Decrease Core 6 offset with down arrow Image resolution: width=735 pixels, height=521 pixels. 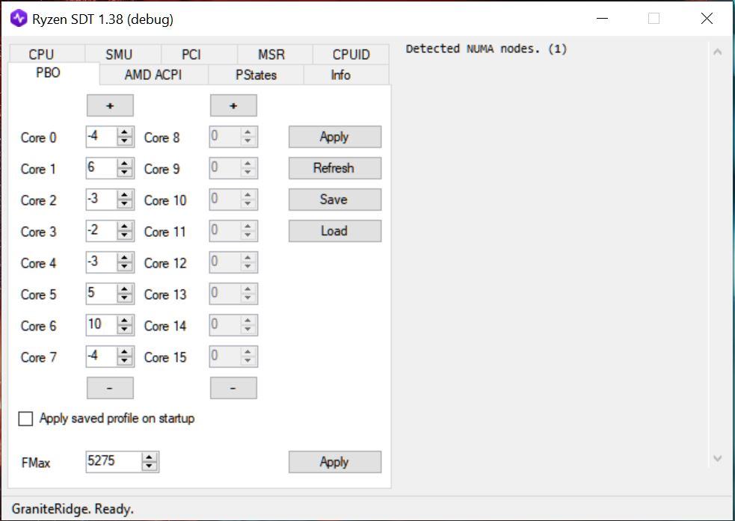(125, 330)
